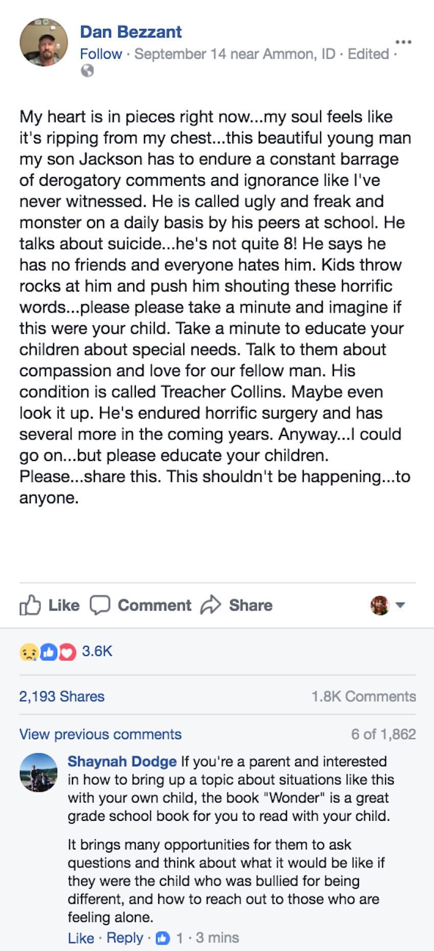Open Shaynah Dodge's profile name link
The height and width of the screenshot is (951, 434).
coord(122,761)
